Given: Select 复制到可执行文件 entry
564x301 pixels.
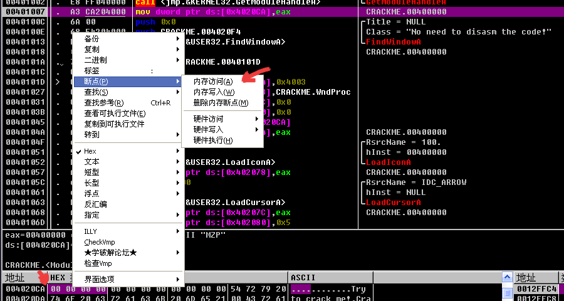Looking at the screenshot, I should pos(128,124).
